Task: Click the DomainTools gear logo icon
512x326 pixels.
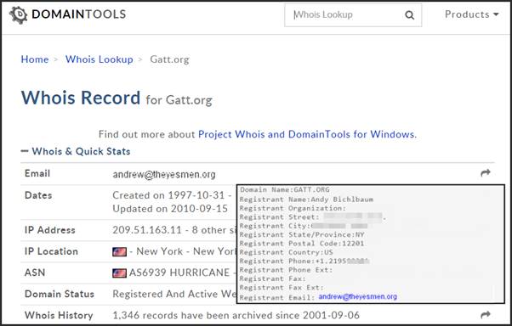Action: (x=19, y=14)
